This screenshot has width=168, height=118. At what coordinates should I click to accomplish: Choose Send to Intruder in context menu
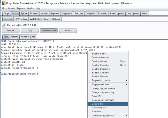pos(108,61)
